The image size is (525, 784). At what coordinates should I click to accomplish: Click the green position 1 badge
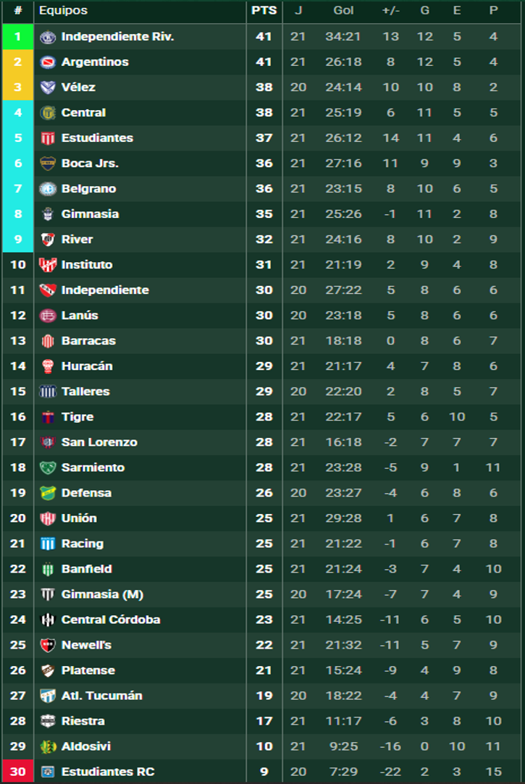click(18, 37)
